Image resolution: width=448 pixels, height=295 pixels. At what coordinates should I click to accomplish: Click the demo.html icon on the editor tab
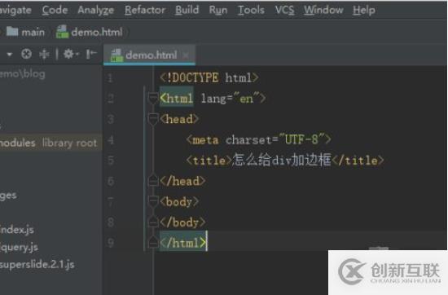[x=116, y=55]
